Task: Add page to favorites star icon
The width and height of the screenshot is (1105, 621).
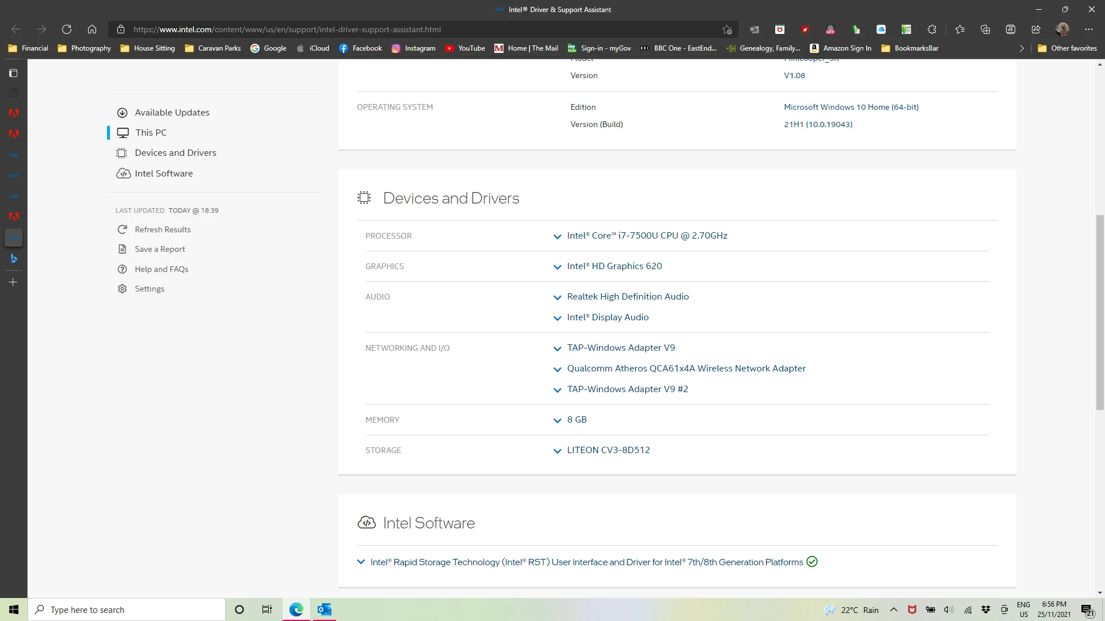Action: (x=727, y=29)
